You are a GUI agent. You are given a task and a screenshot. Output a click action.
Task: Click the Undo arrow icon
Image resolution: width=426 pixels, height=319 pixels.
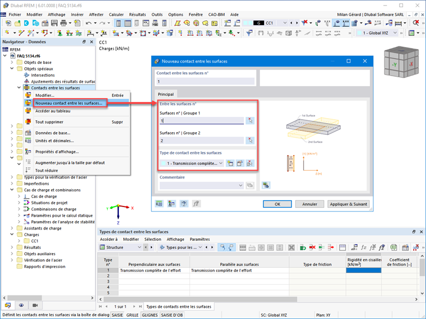pyautogui.click(x=89, y=23)
